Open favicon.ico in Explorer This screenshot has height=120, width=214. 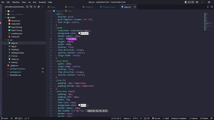click(x=16, y=21)
